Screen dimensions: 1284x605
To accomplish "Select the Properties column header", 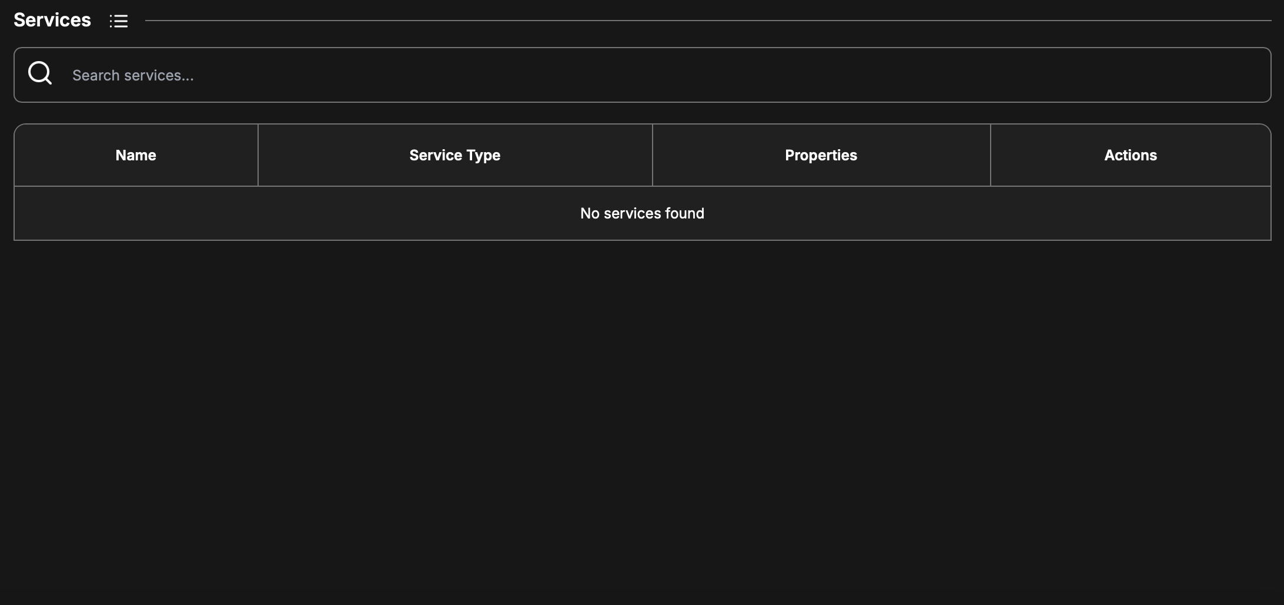I will point(821,155).
